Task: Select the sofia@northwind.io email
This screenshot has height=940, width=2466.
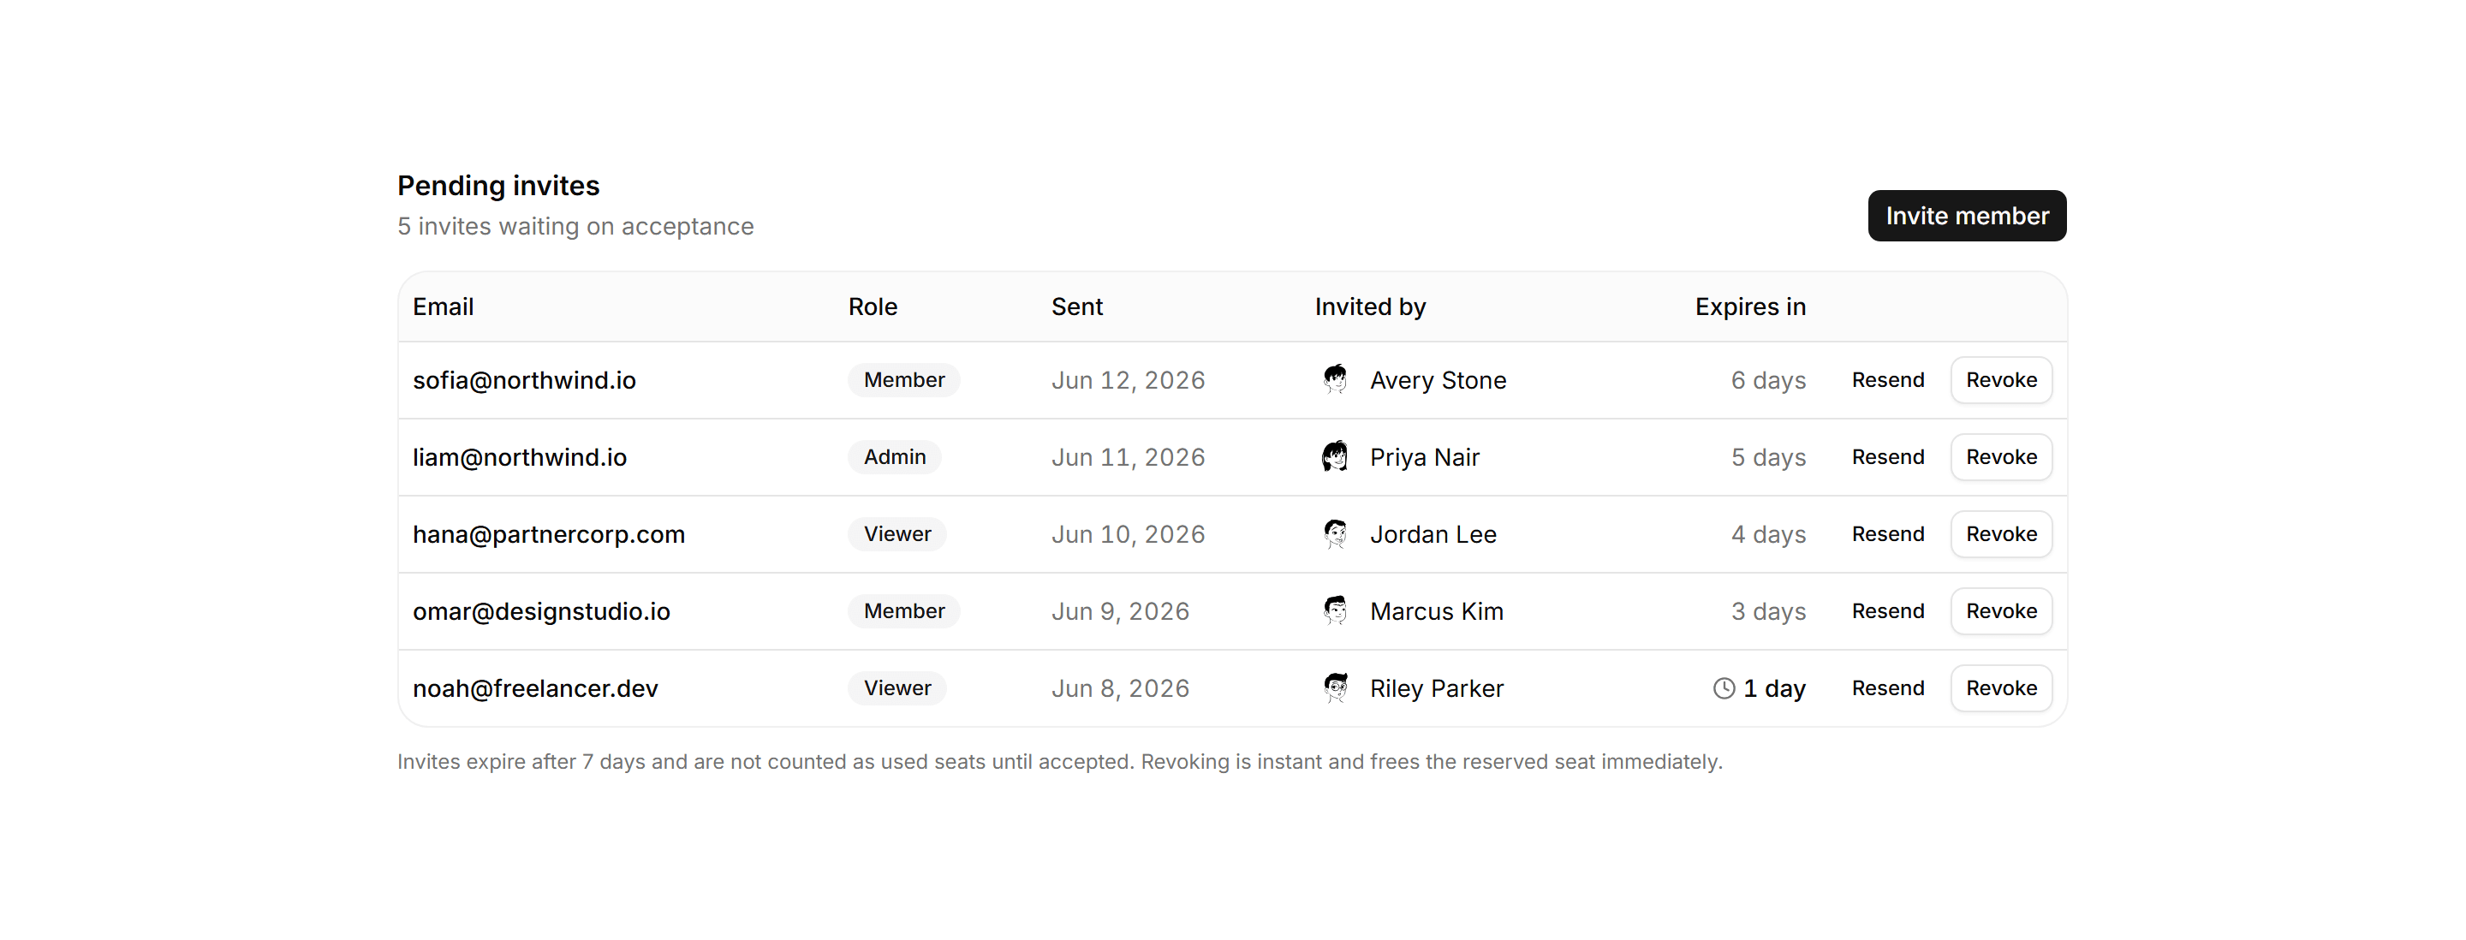Action: (x=524, y=380)
